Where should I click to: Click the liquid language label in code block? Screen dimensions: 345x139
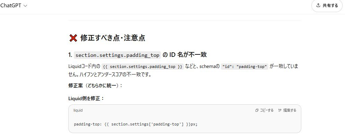click(78, 111)
